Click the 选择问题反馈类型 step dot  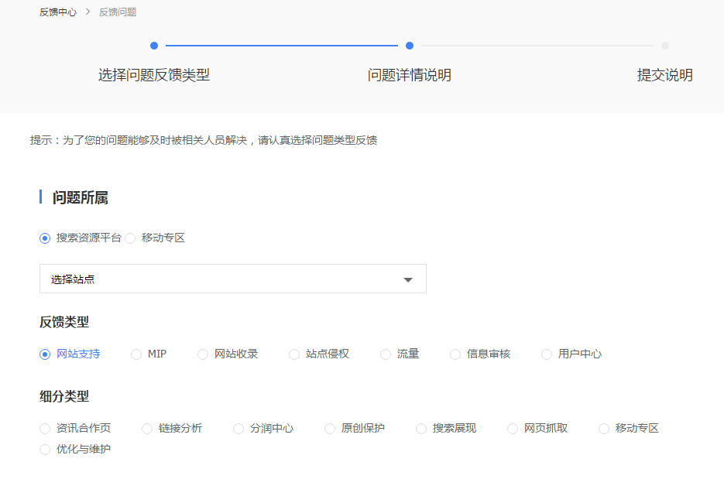(155, 46)
